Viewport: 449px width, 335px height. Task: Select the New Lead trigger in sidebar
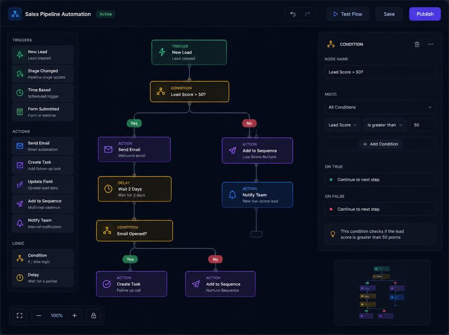(x=43, y=55)
